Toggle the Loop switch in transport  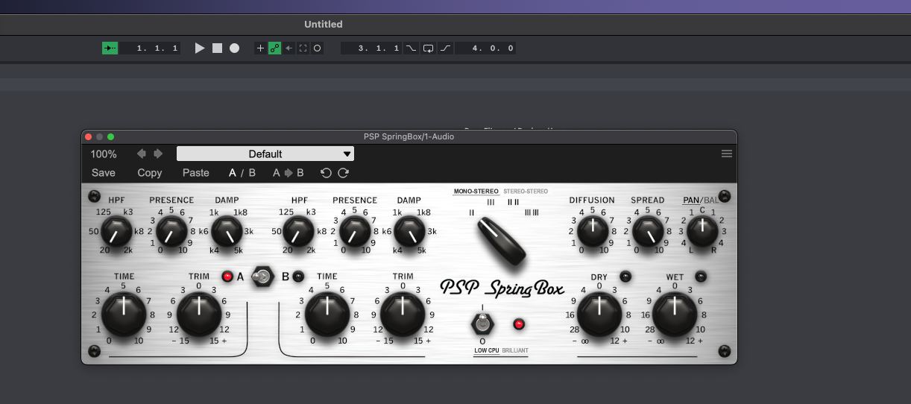click(x=429, y=48)
